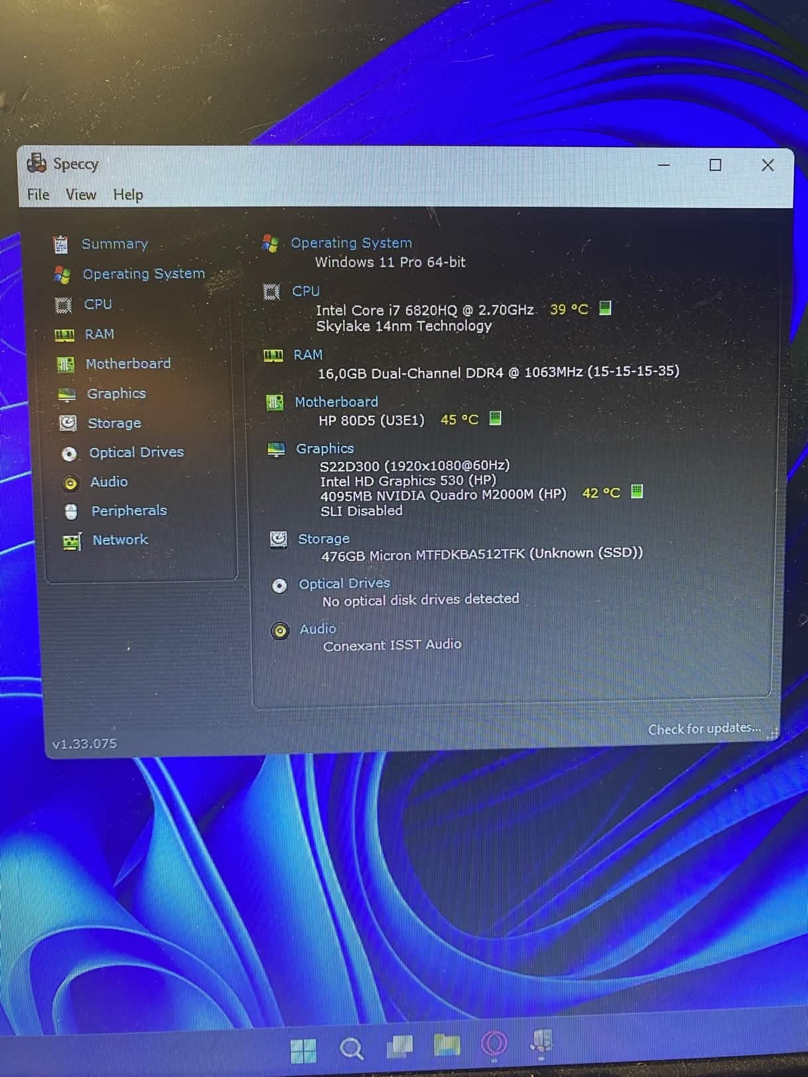Open Operating System heading link in summary
808x1077 pixels.
tap(351, 243)
